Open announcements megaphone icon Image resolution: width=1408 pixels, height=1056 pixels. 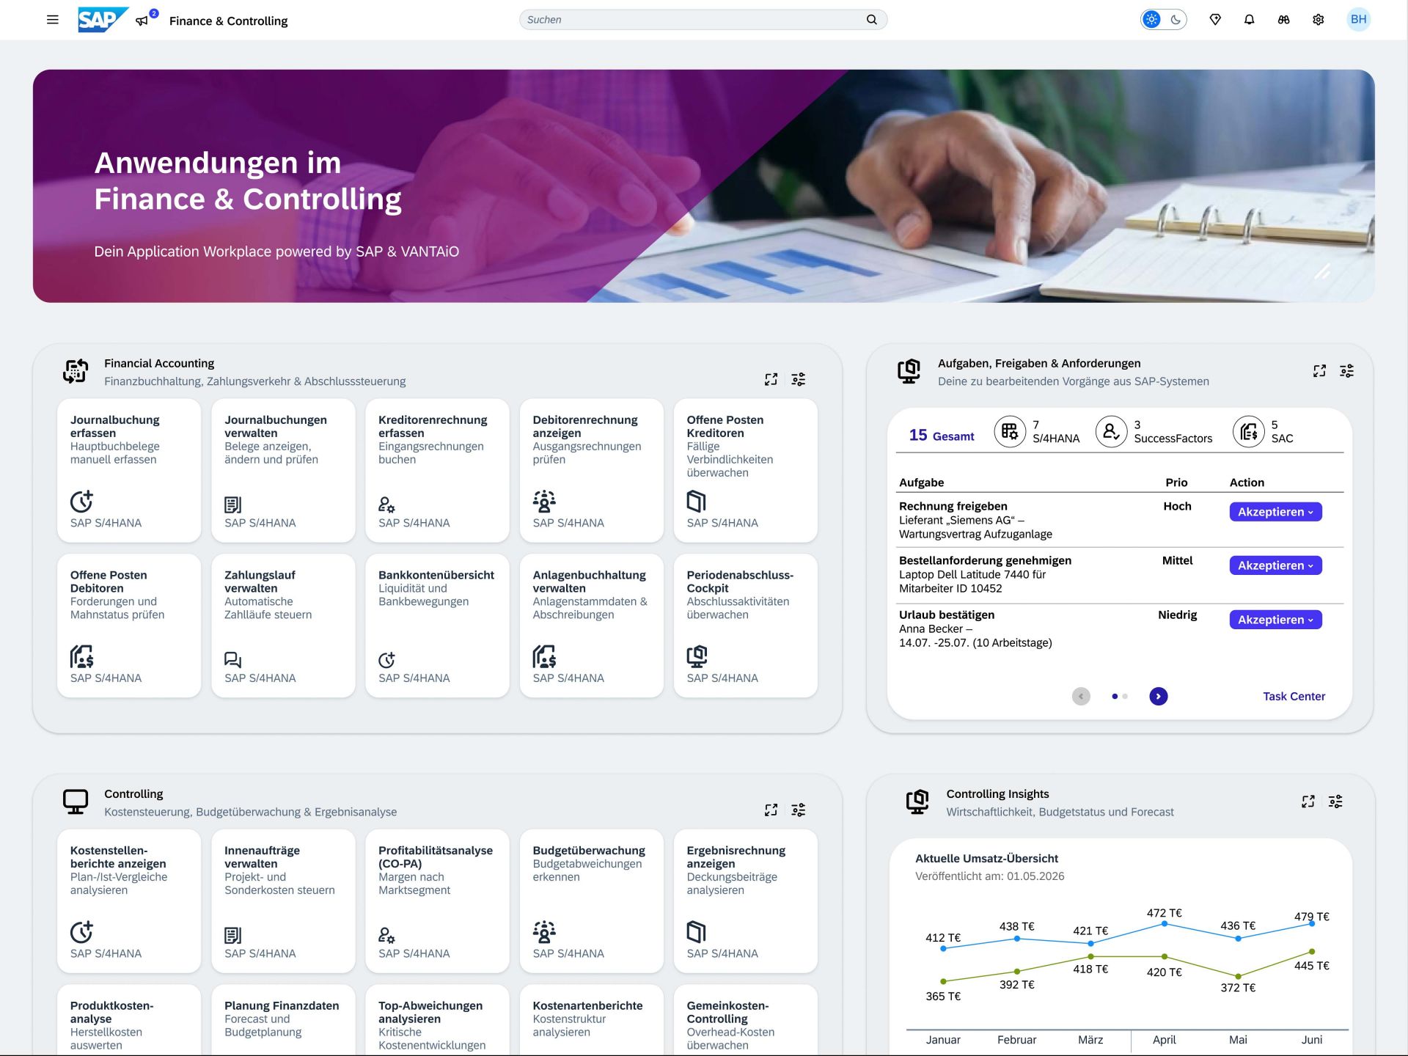(x=142, y=21)
